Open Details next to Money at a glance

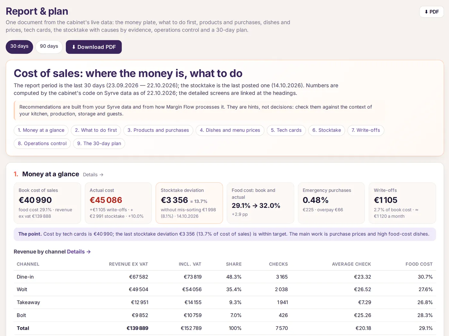93,175
